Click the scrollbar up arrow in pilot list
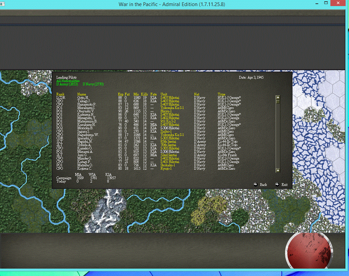 [278, 98]
